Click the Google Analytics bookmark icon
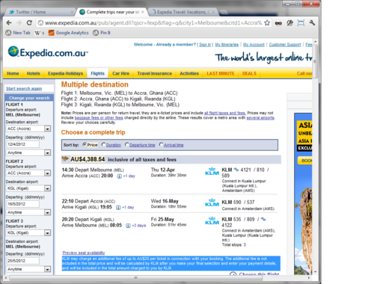Image resolution: width=374 pixels, height=284 pixels. [52, 33]
